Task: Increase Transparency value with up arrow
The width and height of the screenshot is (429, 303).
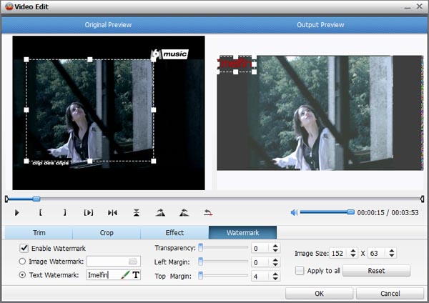Action: point(275,246)
